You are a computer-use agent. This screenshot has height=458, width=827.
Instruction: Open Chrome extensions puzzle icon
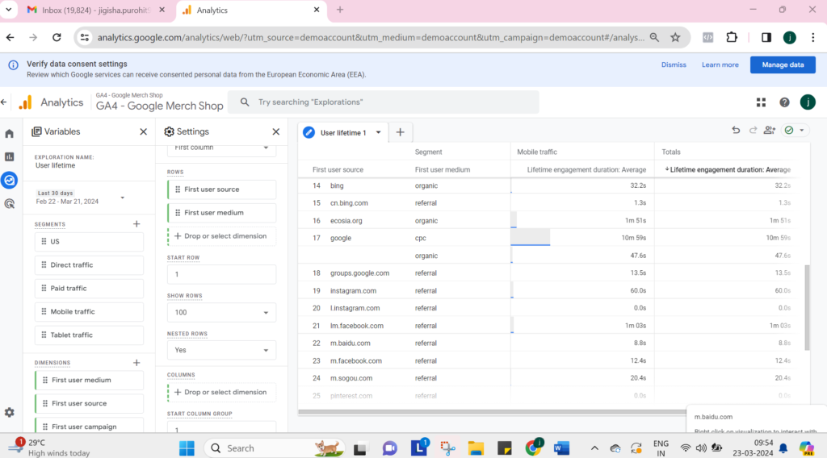[732, 37]
